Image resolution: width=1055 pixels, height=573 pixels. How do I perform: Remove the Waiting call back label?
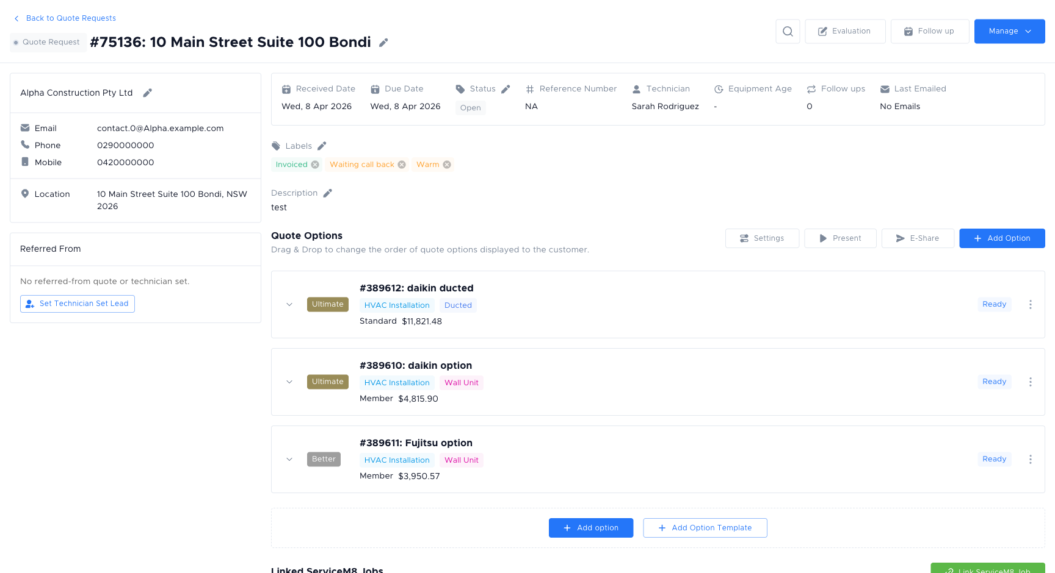coord(402,165)
